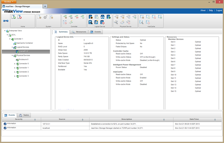Click the logical device set-properties gear icon

click(x=91, y=17)
